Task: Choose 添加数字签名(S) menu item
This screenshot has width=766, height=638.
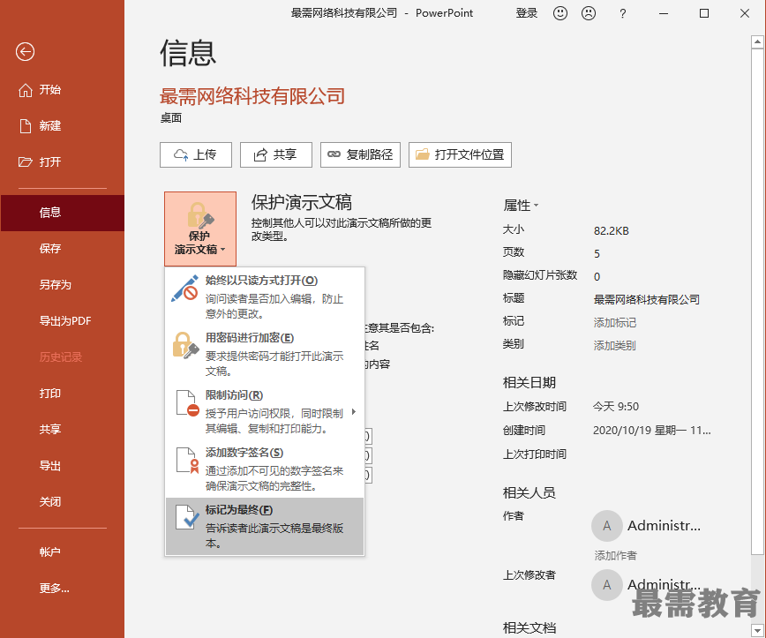Action: [264, 469]
